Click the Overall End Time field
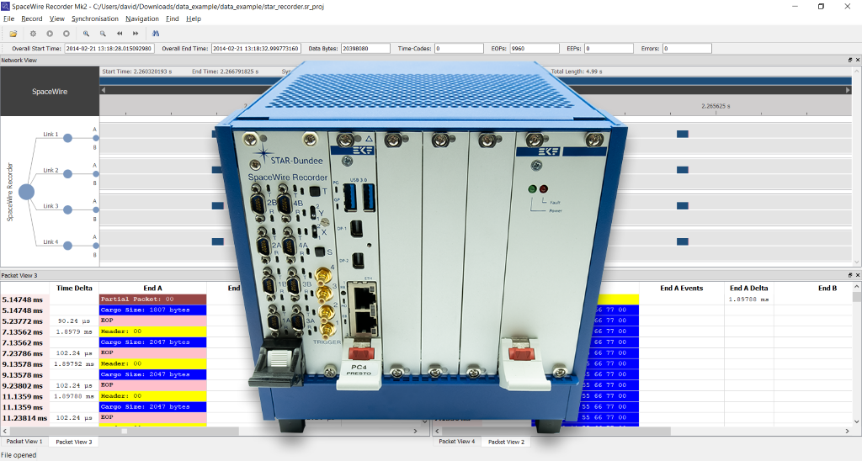Screen dimensions: 862x461 click(x=256, y=48)
